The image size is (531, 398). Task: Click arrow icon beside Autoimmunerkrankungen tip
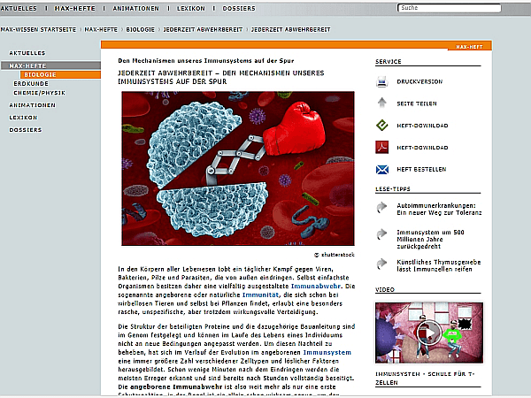tap(382, 207)
